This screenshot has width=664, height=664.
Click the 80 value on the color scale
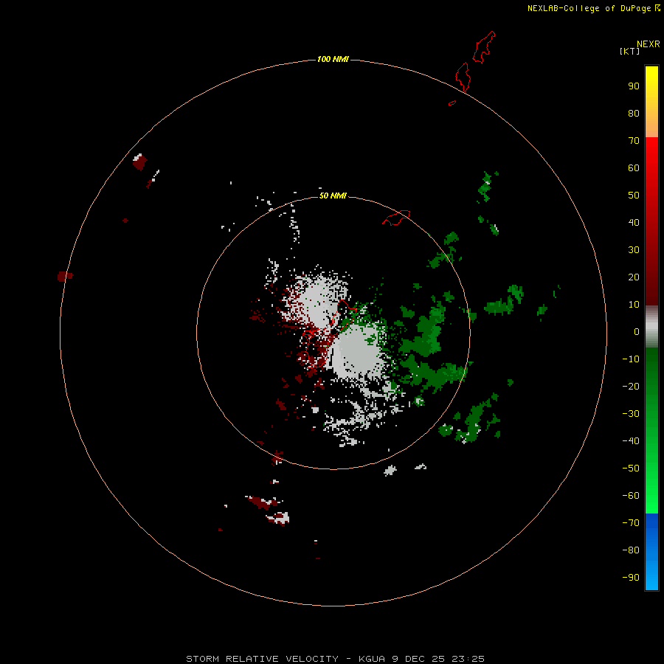(x=634, y=114)
